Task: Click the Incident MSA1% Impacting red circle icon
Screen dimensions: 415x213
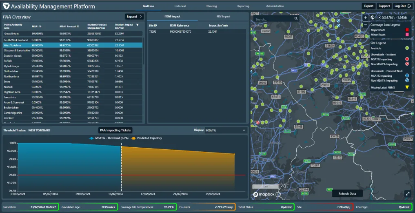Action: click(x=407, y=59)
